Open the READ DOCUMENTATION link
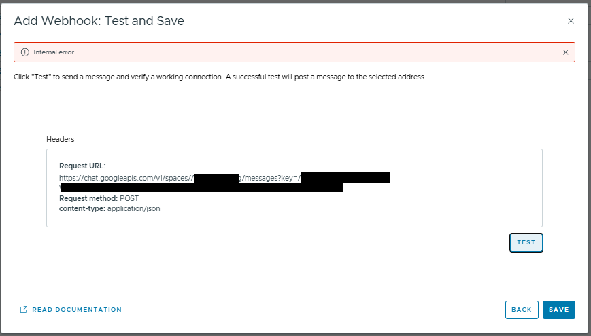Image resolution: width=591 pixels, height=336 pixels. 77,310
